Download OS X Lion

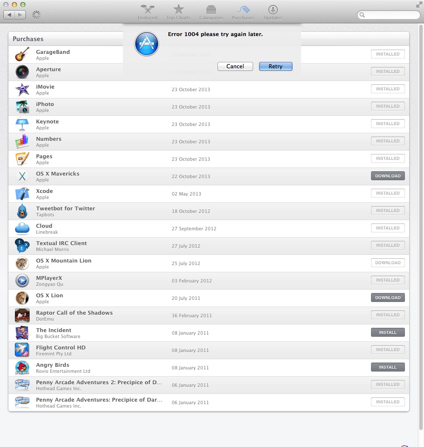click(388, 298)
